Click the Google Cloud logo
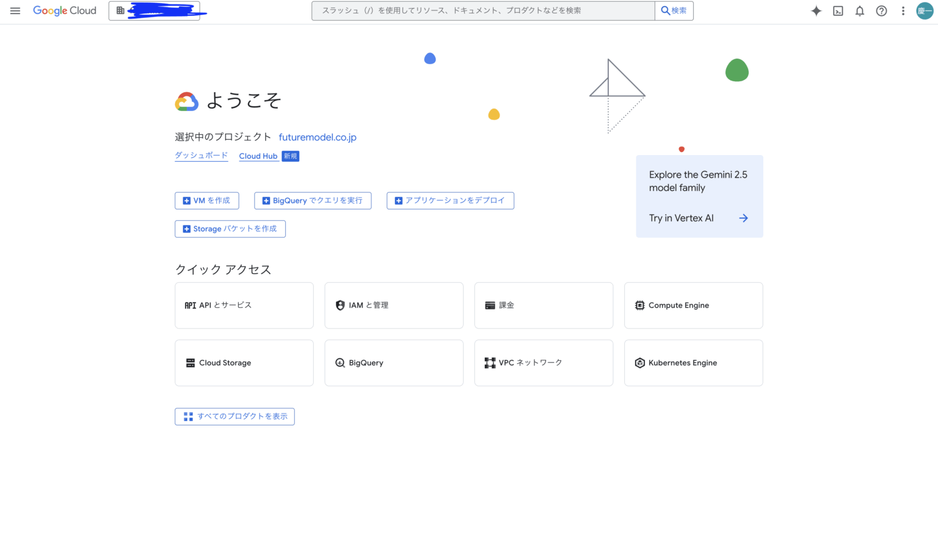Viewport: 938px width, 536px height. tap(65, 10)
